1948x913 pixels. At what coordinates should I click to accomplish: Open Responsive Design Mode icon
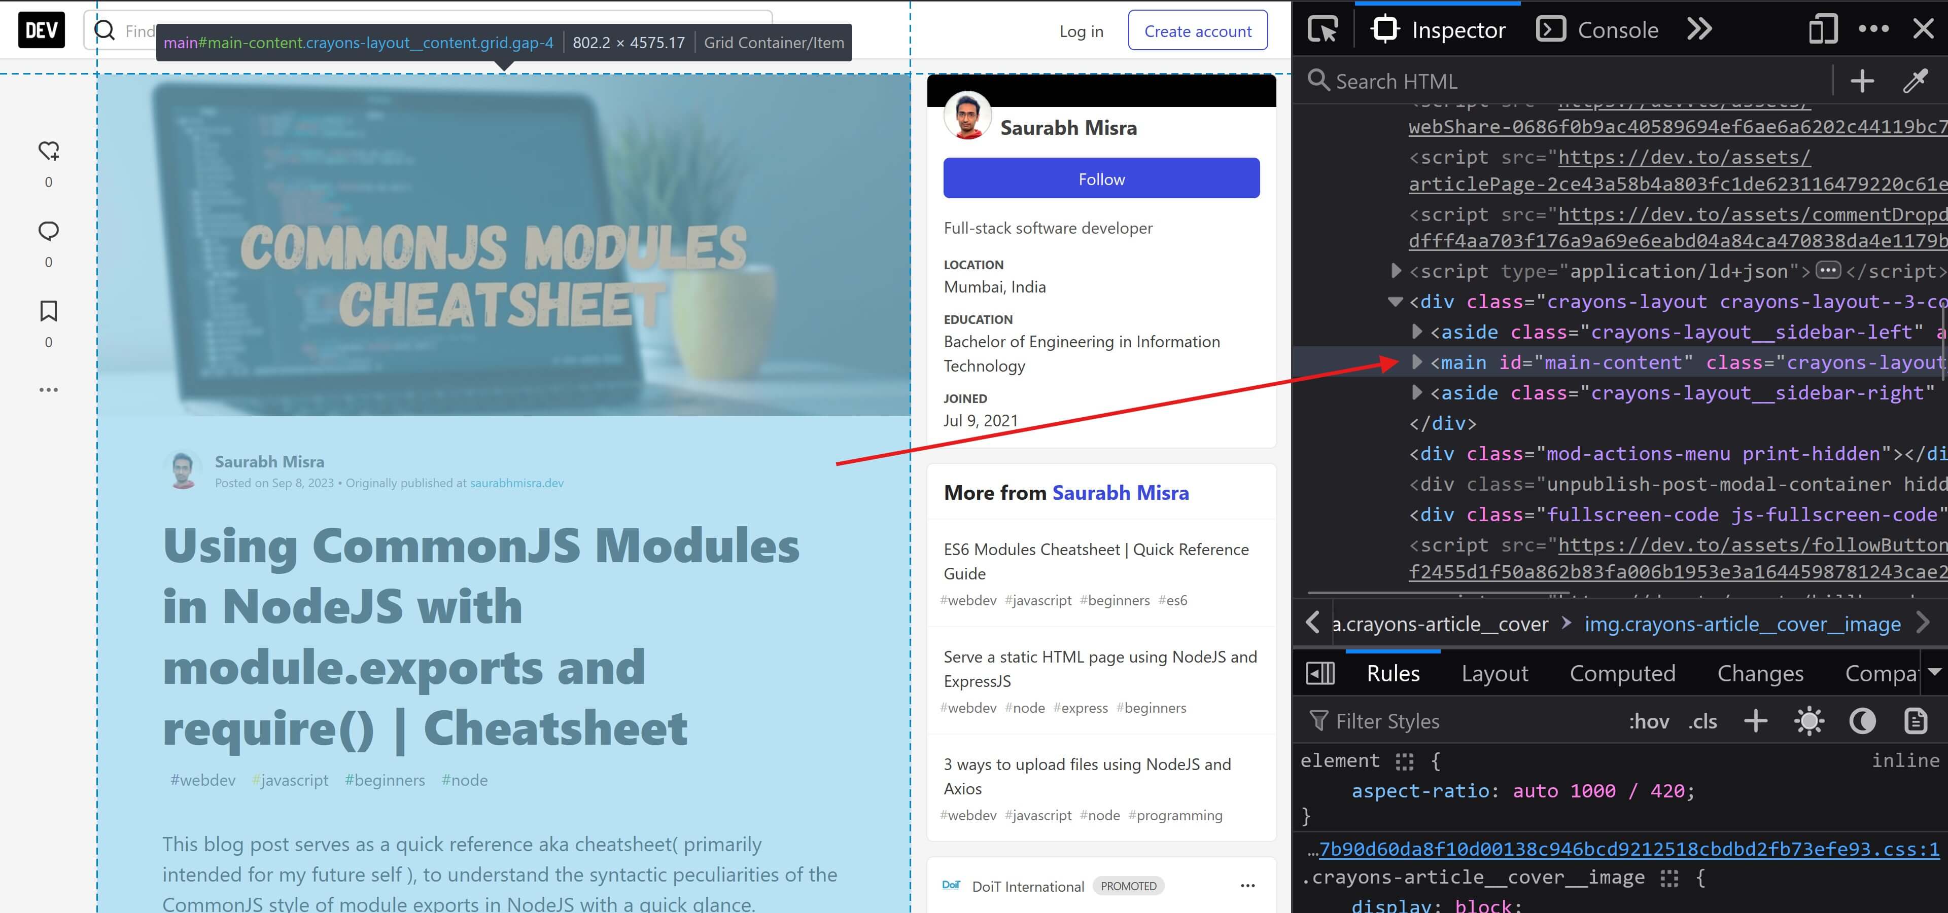coord(1823,29)
